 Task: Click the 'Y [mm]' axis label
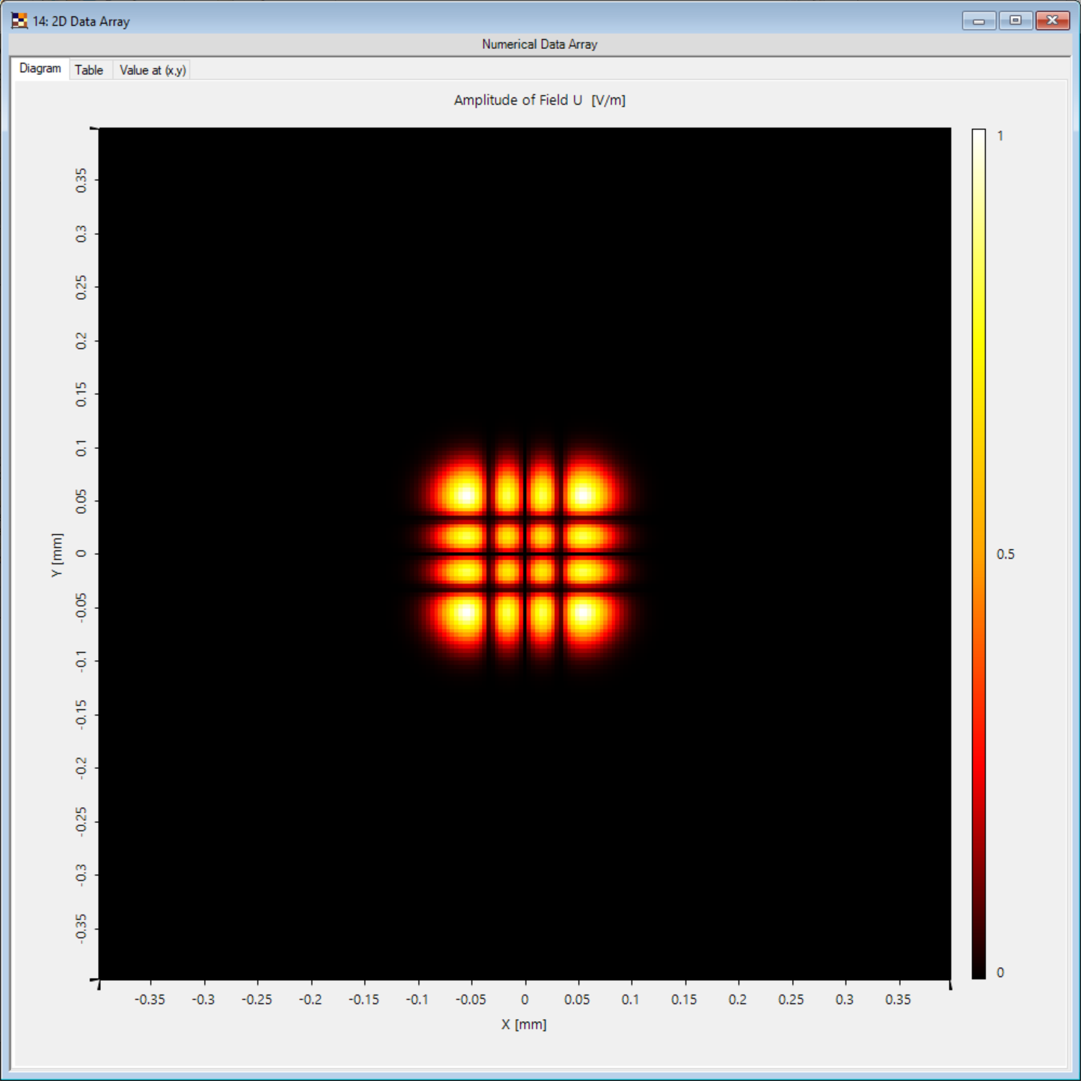57,555
